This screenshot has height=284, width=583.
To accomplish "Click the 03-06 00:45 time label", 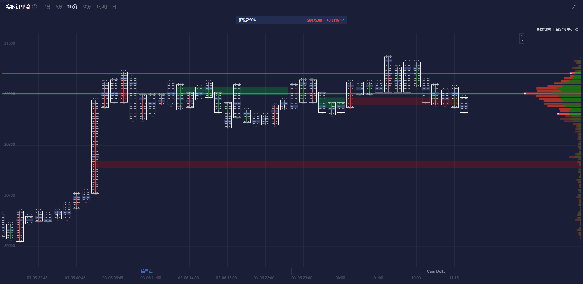I will (x=75, y=278).
